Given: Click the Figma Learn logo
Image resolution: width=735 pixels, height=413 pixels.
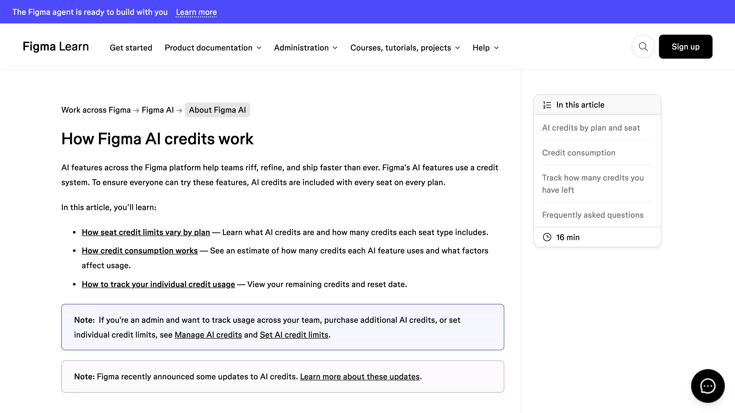Looking at the screenshot, I should point(56,46).
